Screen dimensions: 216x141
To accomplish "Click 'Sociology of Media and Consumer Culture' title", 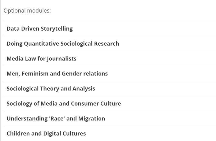I will (x=64, y=103).
